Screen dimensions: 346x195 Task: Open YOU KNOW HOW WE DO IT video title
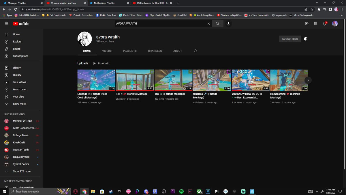pyautogui.click(x=247, y=96)
